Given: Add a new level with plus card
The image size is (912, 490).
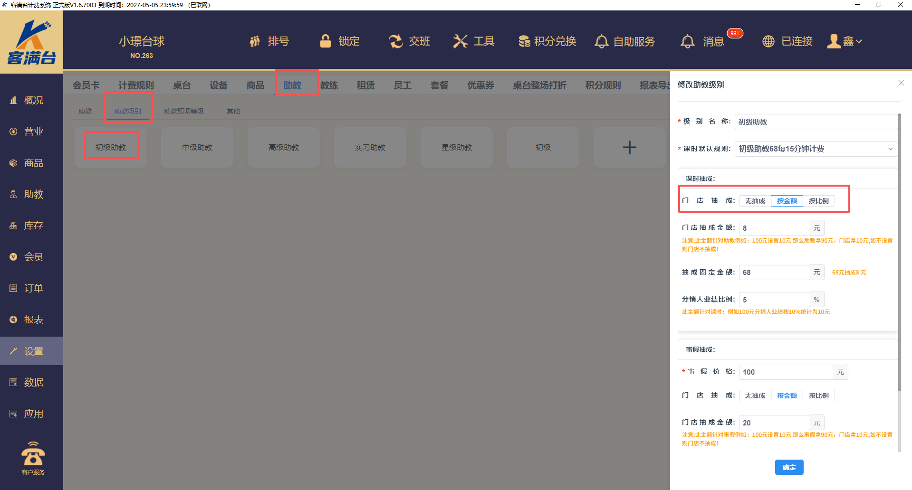Looking at the screenshot, I should tap(629, 147).
